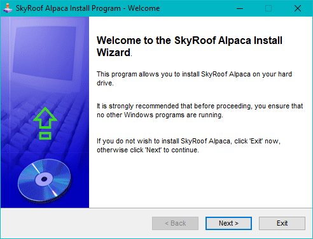Click the disabled < Back button

point(175,223)
